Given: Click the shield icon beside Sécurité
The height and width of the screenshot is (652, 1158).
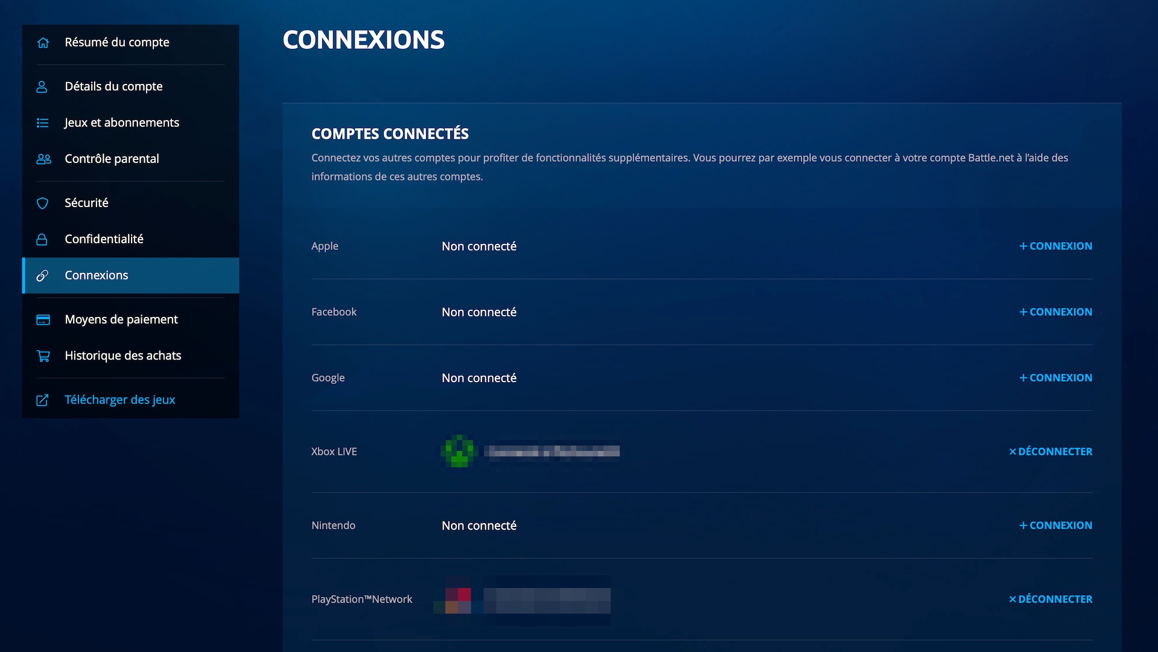Looking at the screenshot, I should (42, 203).
